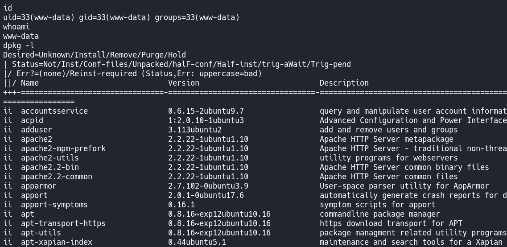This screenshot has width=507, height=247.
Task: Click the "commandline package manager" description
Action: [x=379, y=214]
